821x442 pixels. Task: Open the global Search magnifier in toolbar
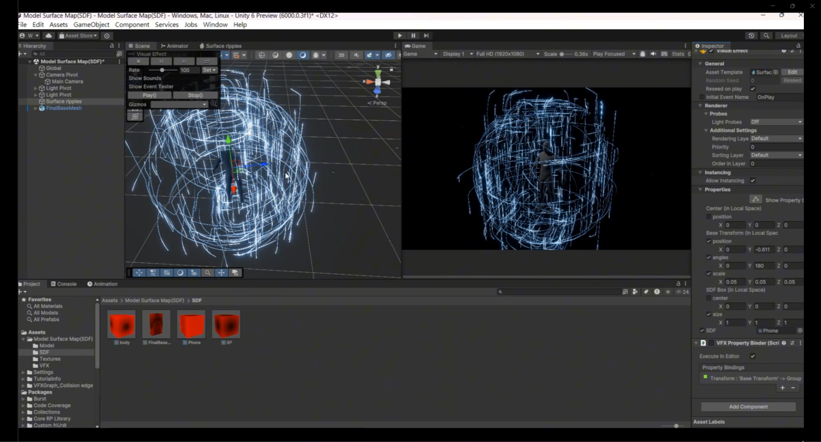[766, 36]
